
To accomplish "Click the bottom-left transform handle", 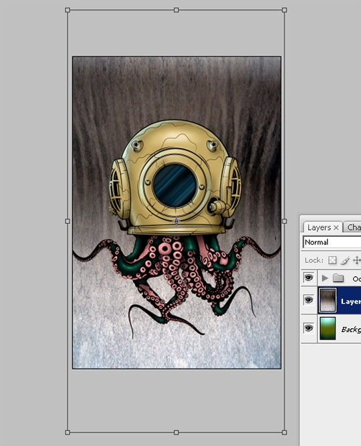I will click(68, 433).
